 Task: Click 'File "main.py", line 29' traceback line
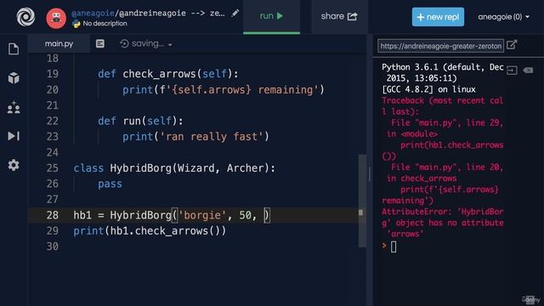447,122
